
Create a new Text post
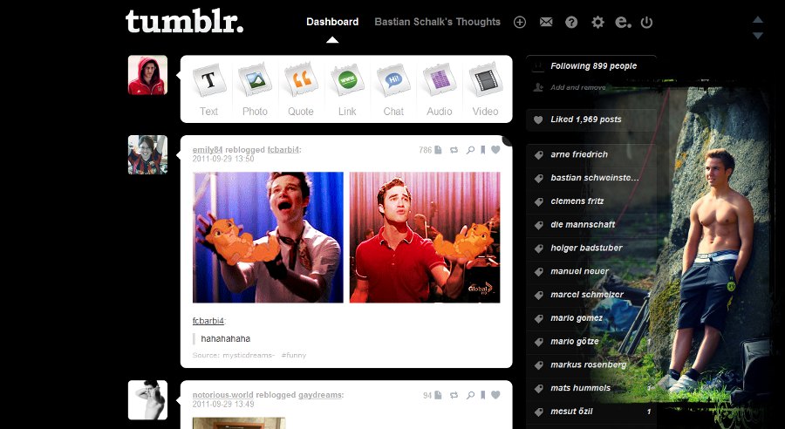(x=208, y=90)
